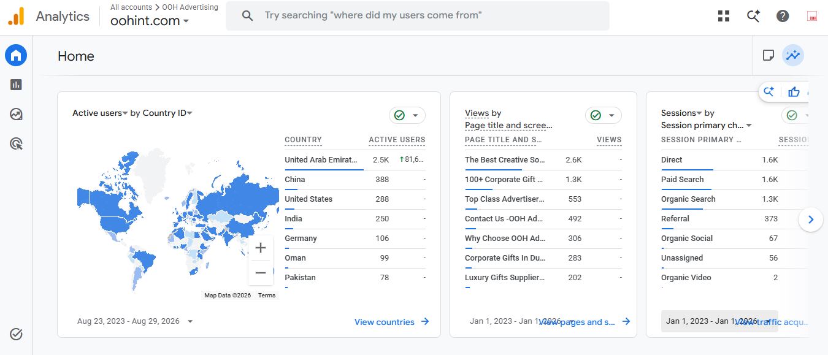Click the Organic Social channel row
The image size is (828, 355).
[735, 239]
